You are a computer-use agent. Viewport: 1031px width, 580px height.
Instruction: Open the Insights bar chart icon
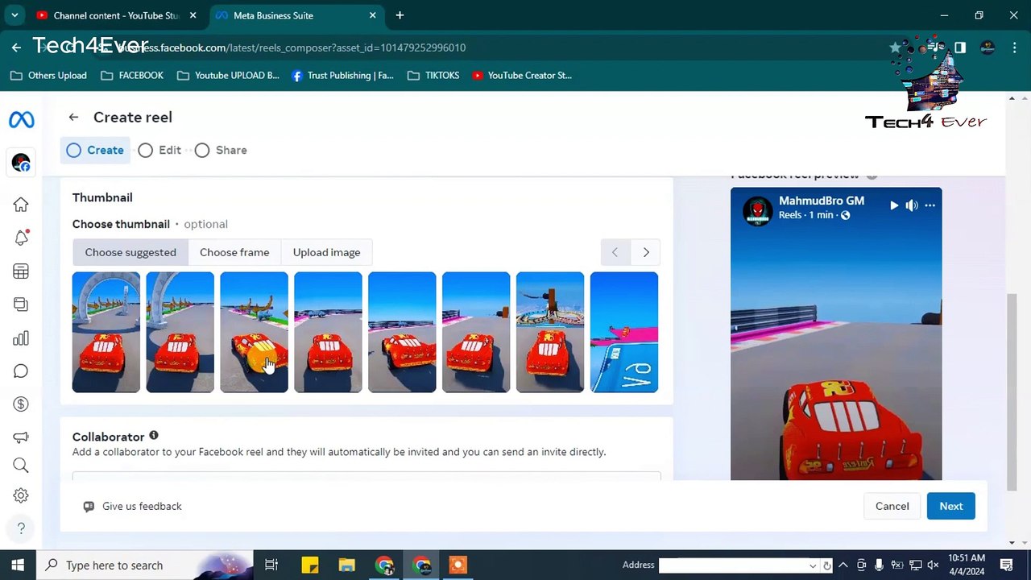pyautogui.click(x=21, y=338)
